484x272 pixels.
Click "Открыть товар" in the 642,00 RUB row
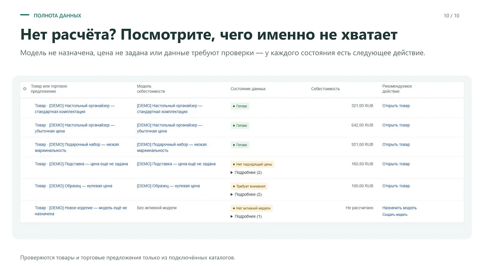pyautogui.click(x=396, y=125)
